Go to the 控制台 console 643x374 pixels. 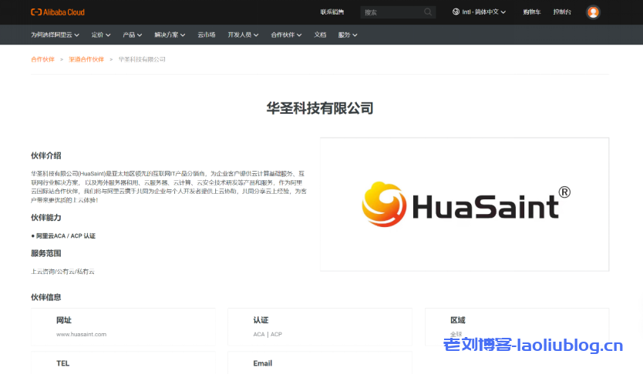(562, 12)
